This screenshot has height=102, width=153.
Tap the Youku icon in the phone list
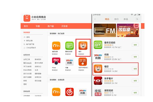98,57
